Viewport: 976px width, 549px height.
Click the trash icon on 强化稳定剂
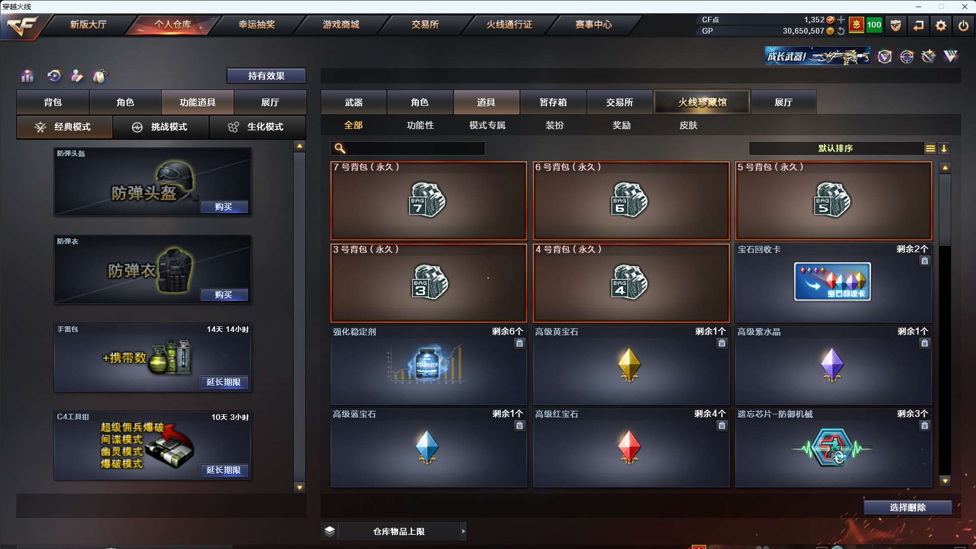520,343
